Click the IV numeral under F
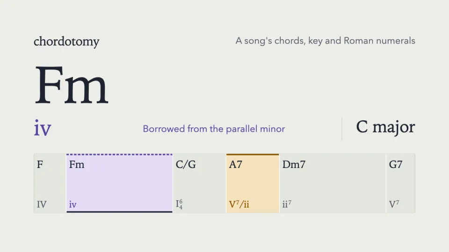 point(42,204)
